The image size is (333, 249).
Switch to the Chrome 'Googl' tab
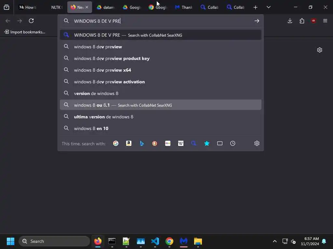(x=158, y=7)
